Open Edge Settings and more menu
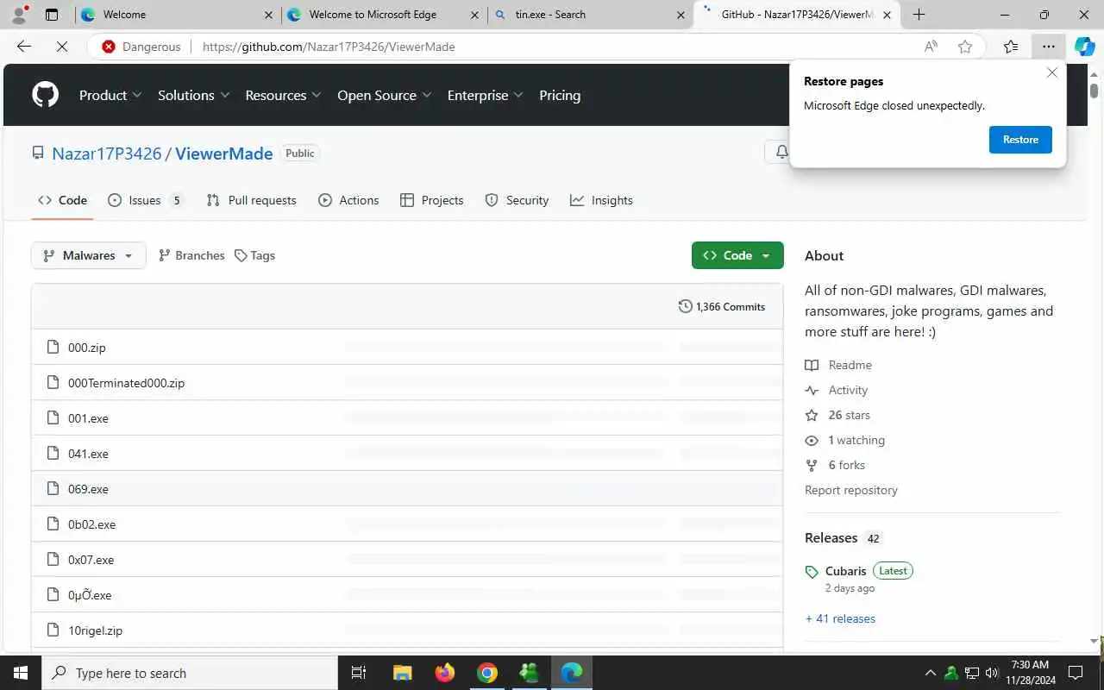 [x=1048, y=47]
